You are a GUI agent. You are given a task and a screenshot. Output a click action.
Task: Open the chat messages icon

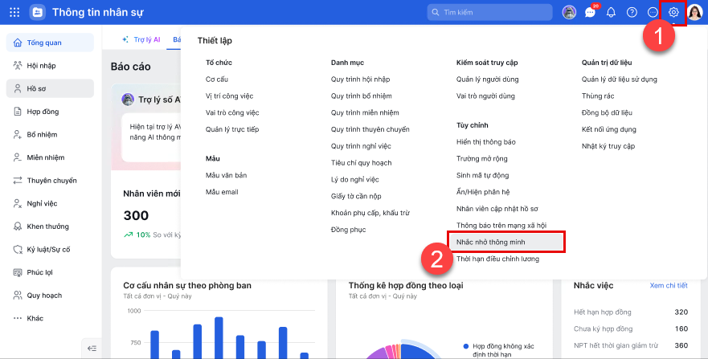point(590,12)
